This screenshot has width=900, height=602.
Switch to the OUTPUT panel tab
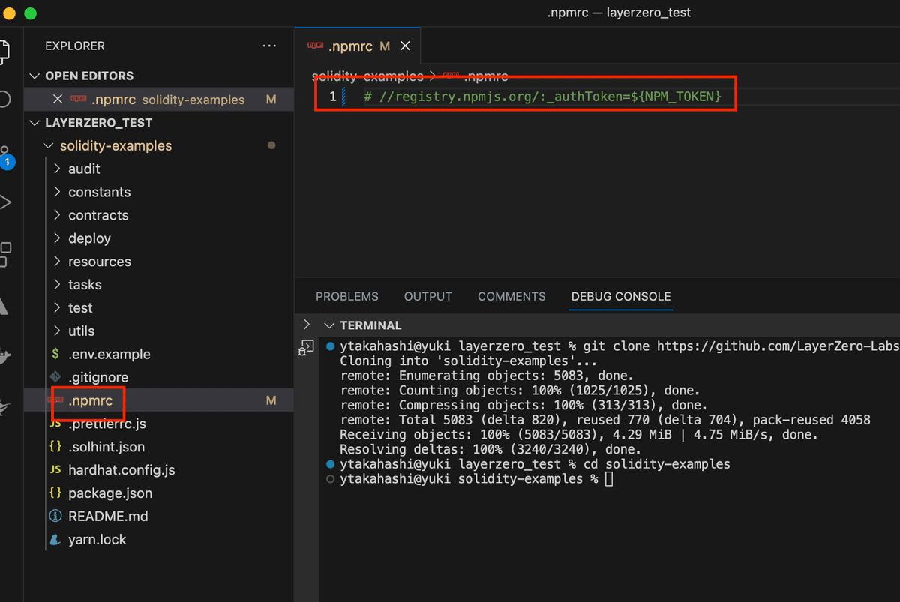click(428, 297)
